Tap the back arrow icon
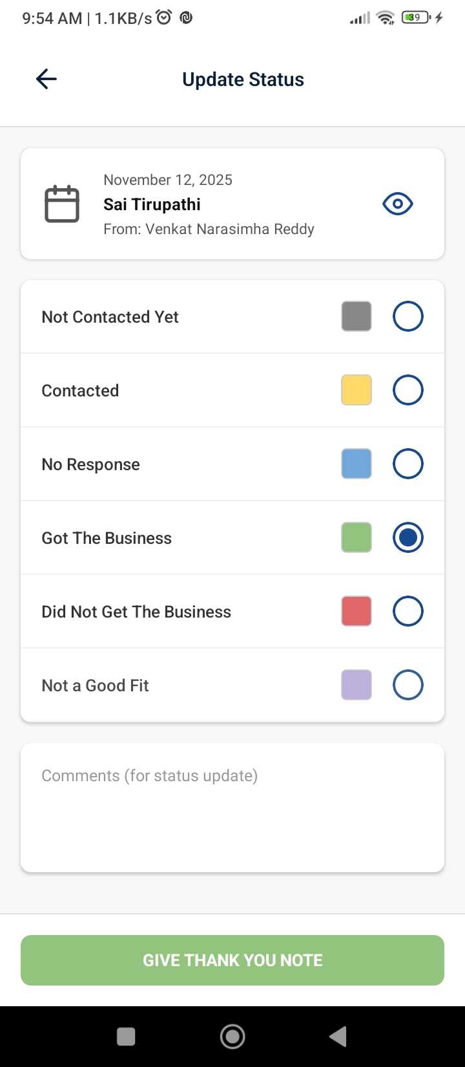Screen dimensions: 465x1067 pyautogui.click(x=46, y=80)
